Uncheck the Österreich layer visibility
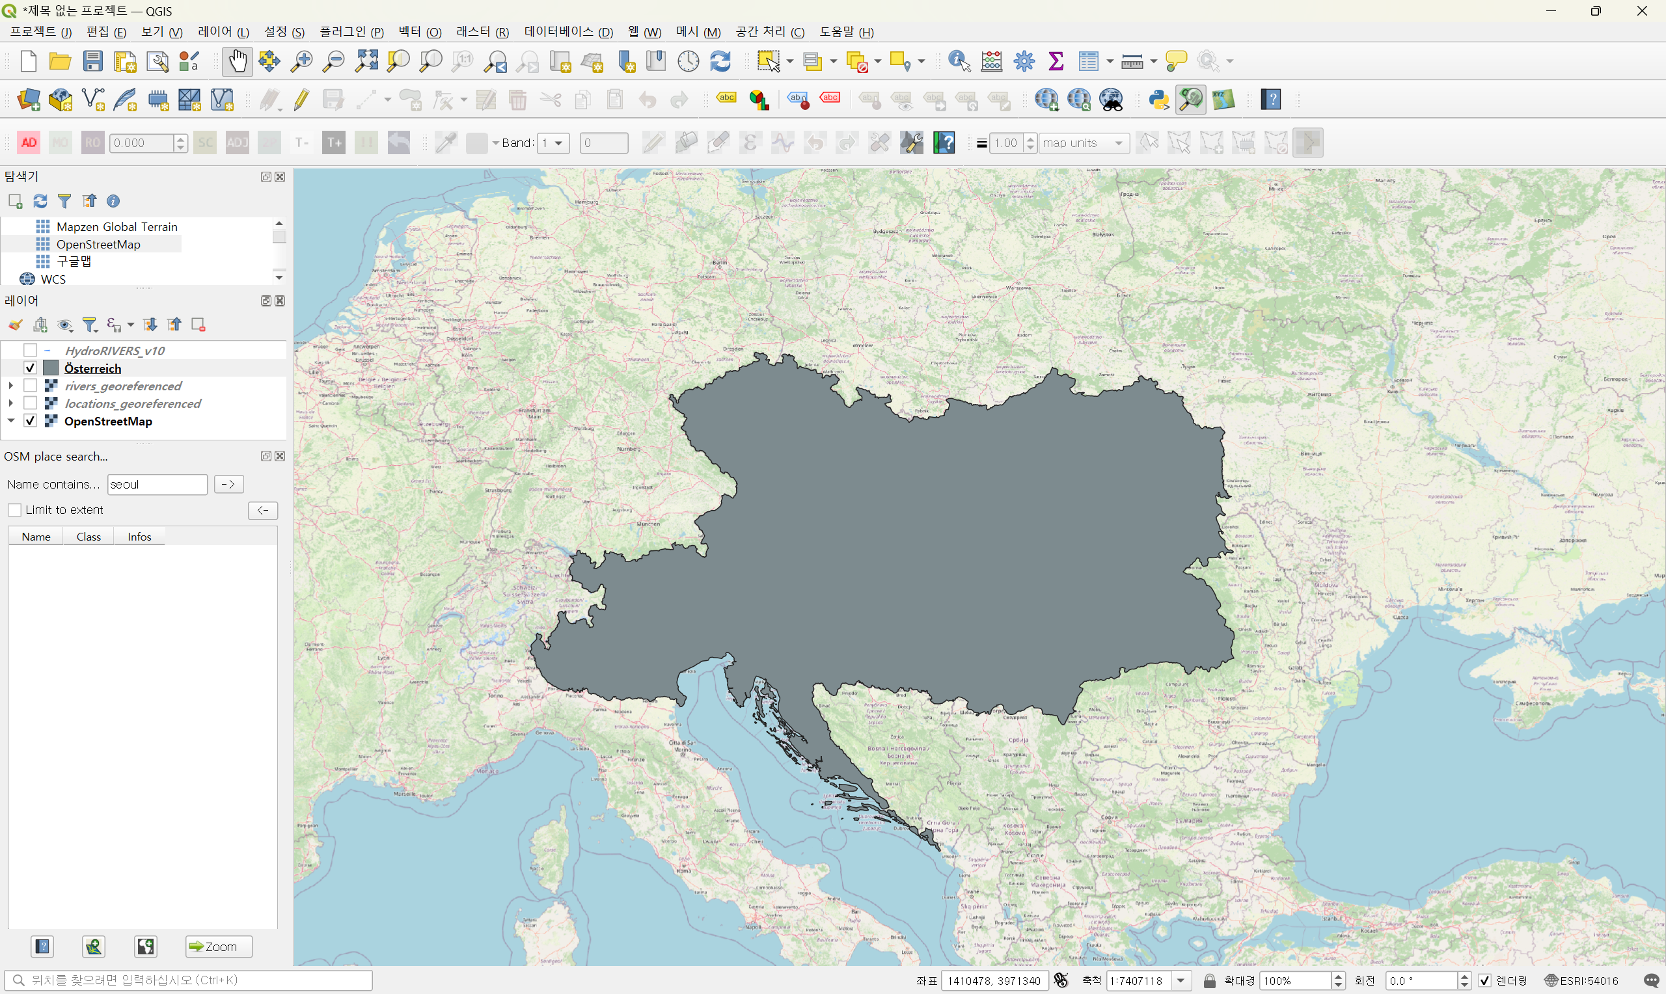 [30, 368]
